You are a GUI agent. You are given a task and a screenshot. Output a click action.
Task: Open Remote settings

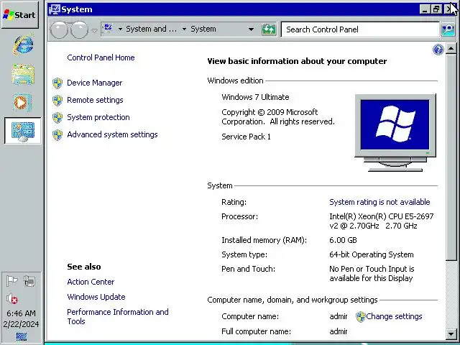tap(95, 100)
